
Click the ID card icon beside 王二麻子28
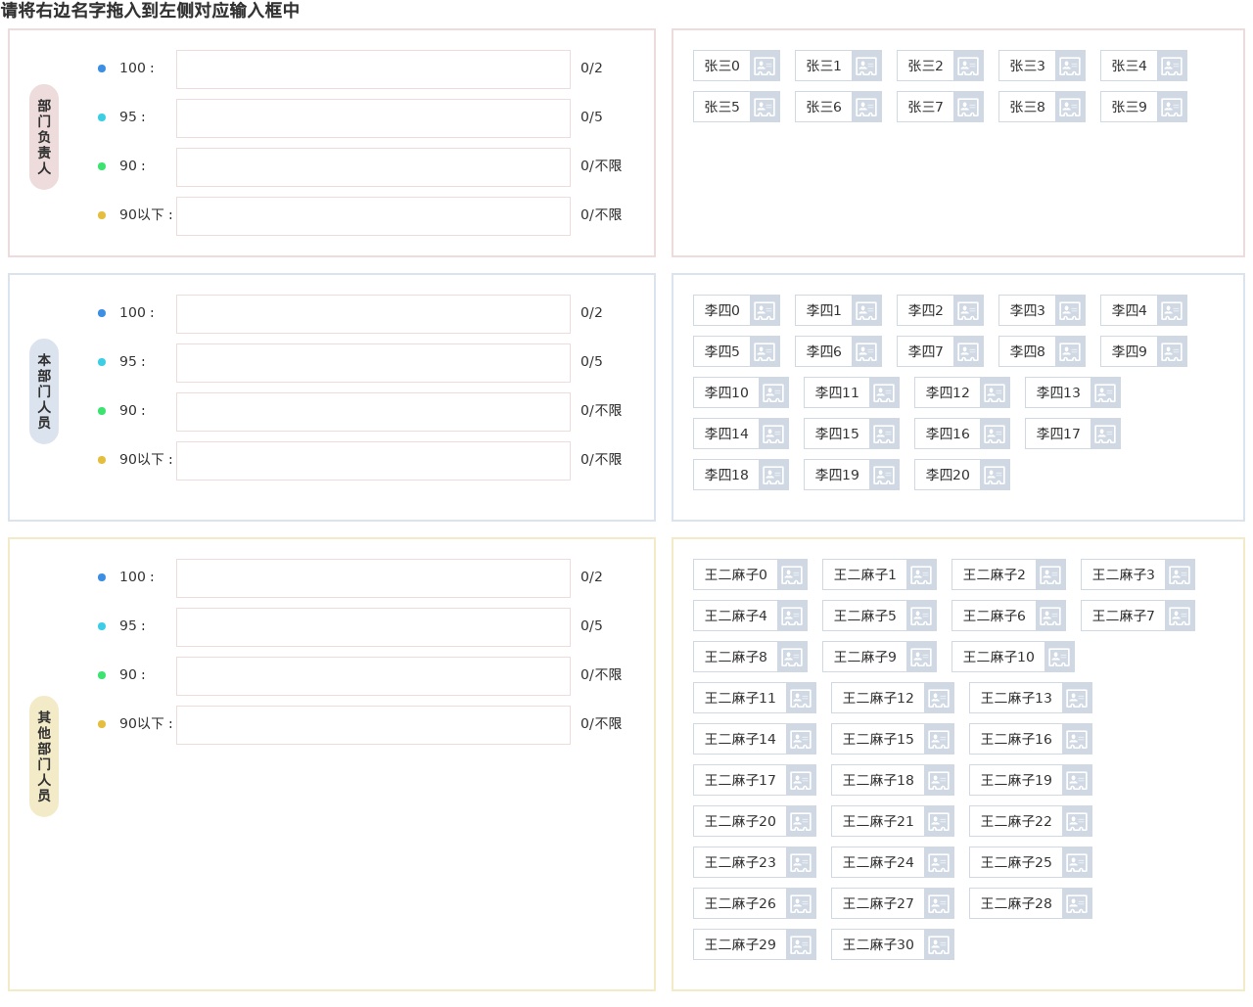click(1077, 904)
